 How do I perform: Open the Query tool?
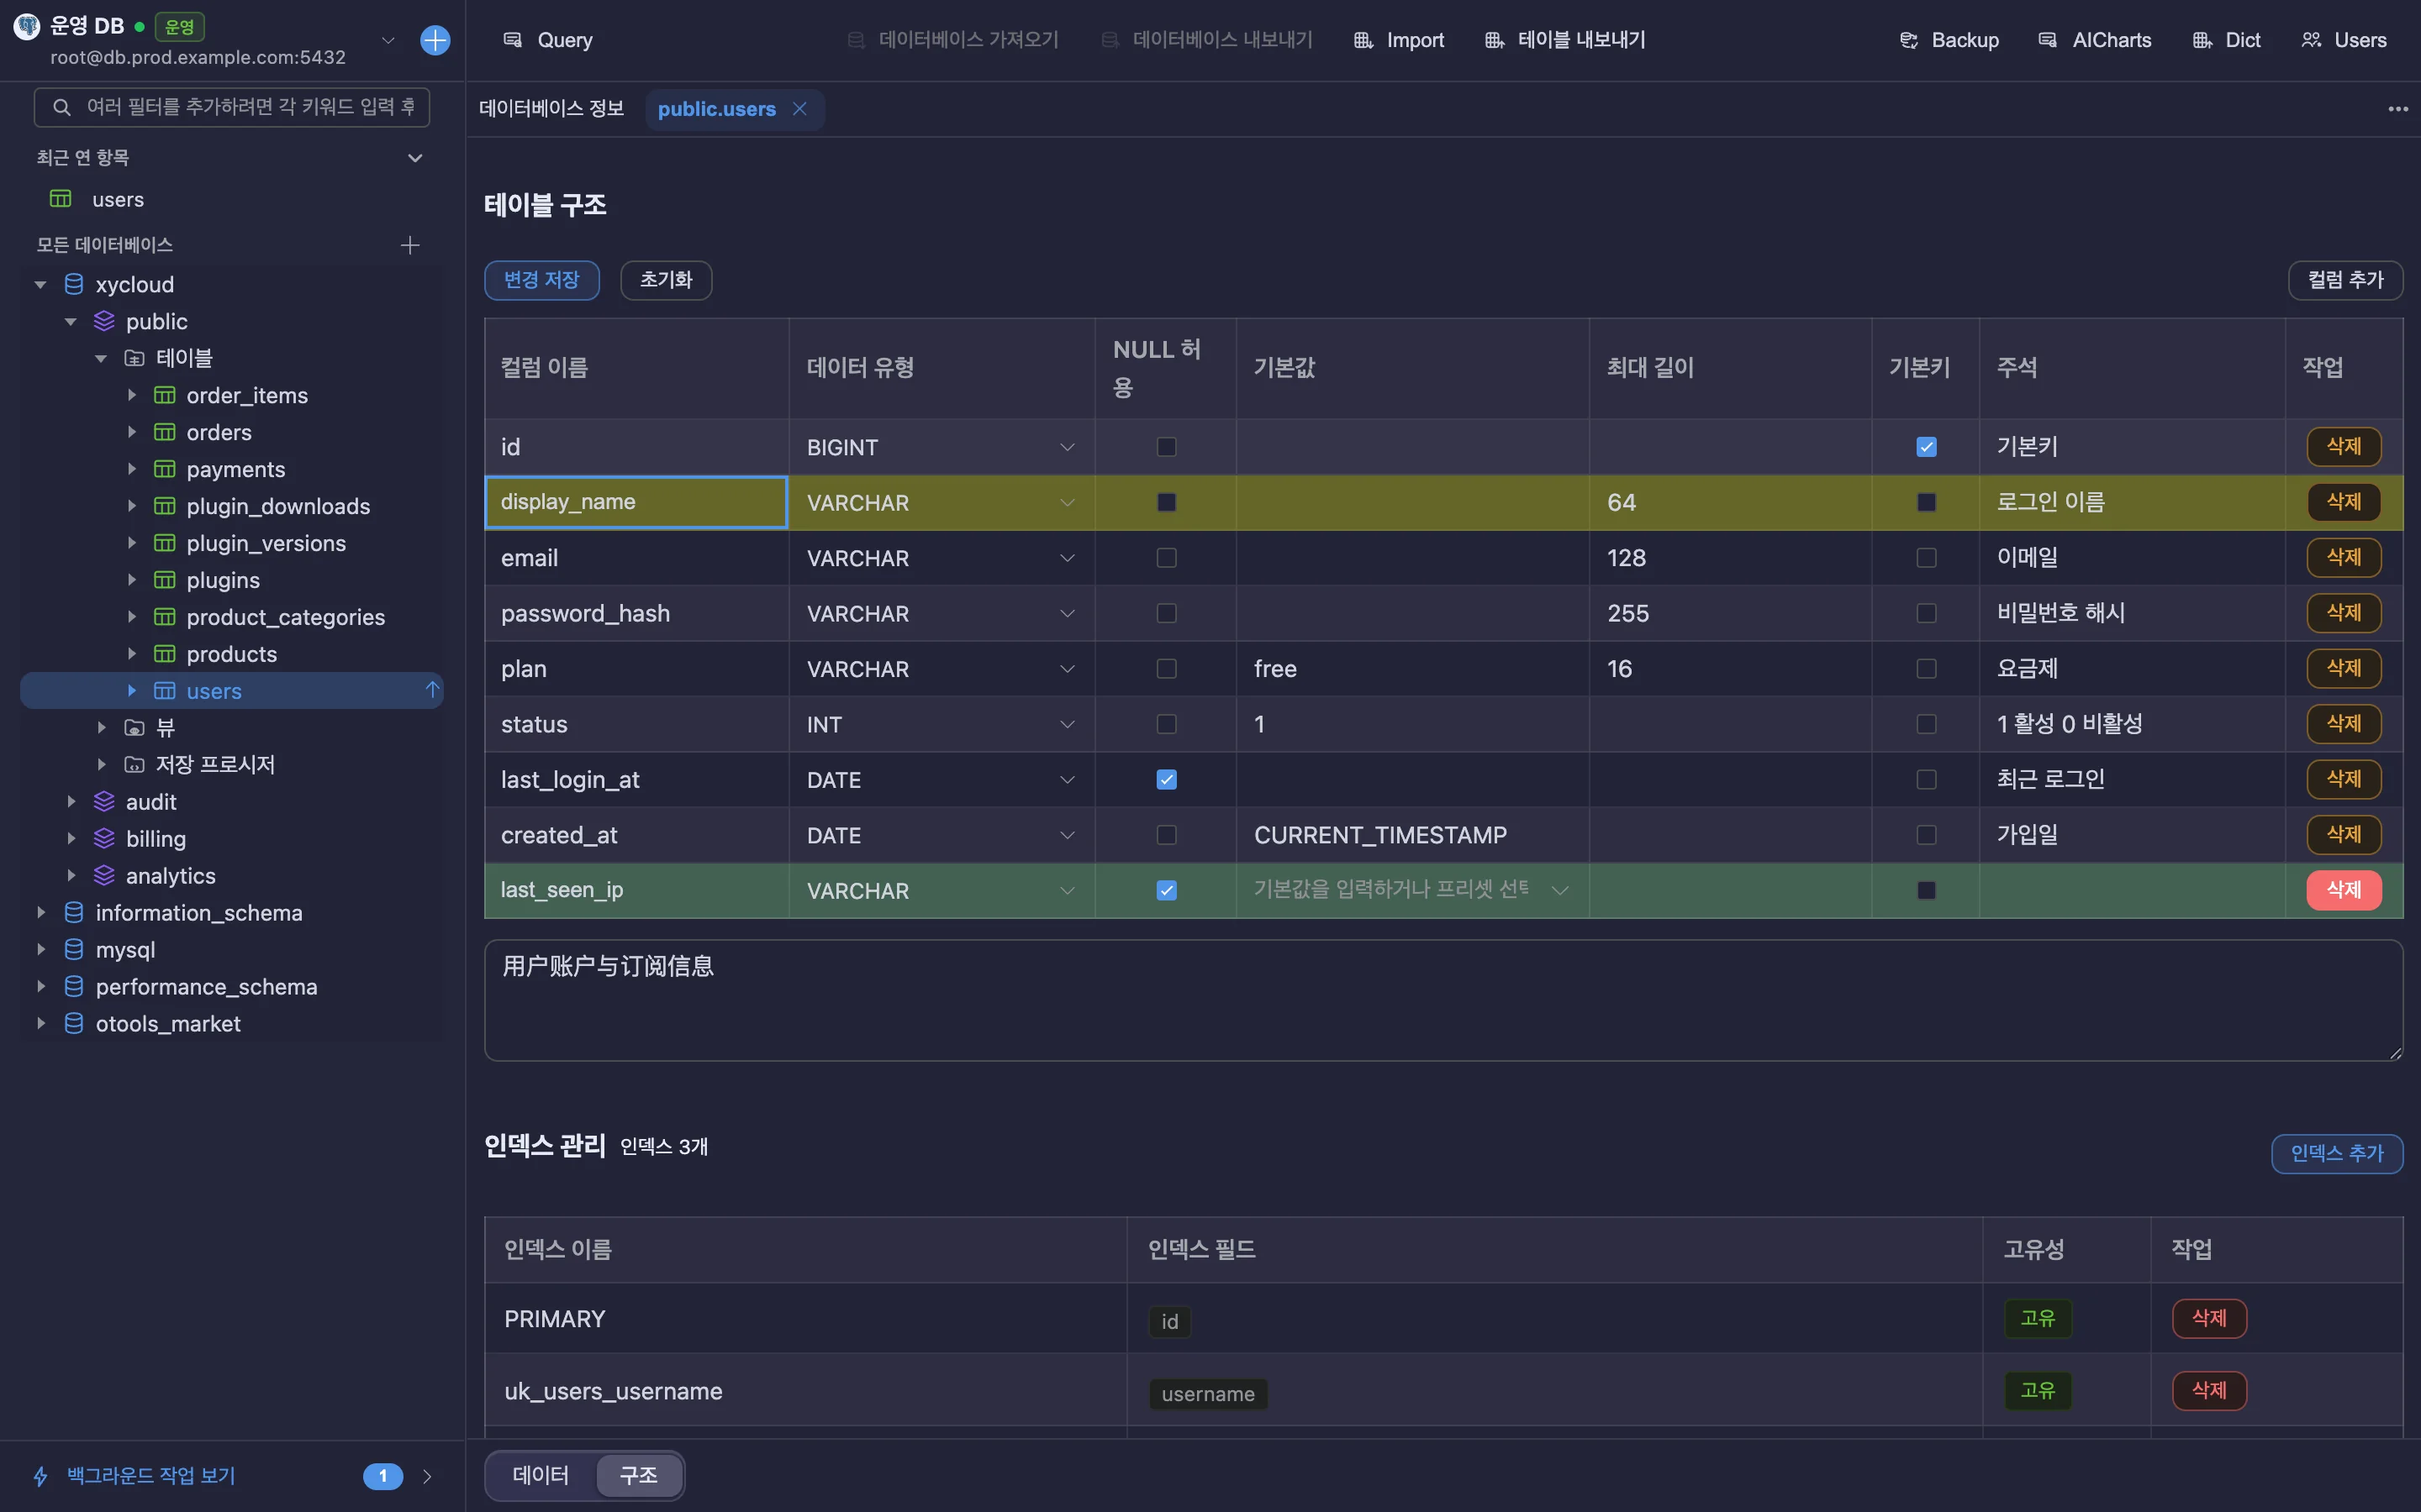point(548,40)
